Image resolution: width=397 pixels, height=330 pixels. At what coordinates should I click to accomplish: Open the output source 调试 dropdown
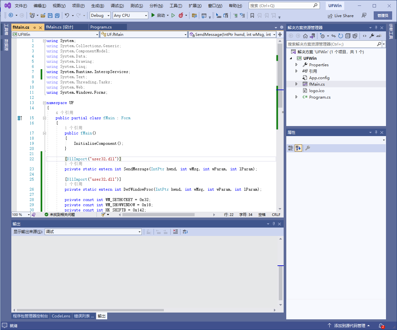pos(93,232)
